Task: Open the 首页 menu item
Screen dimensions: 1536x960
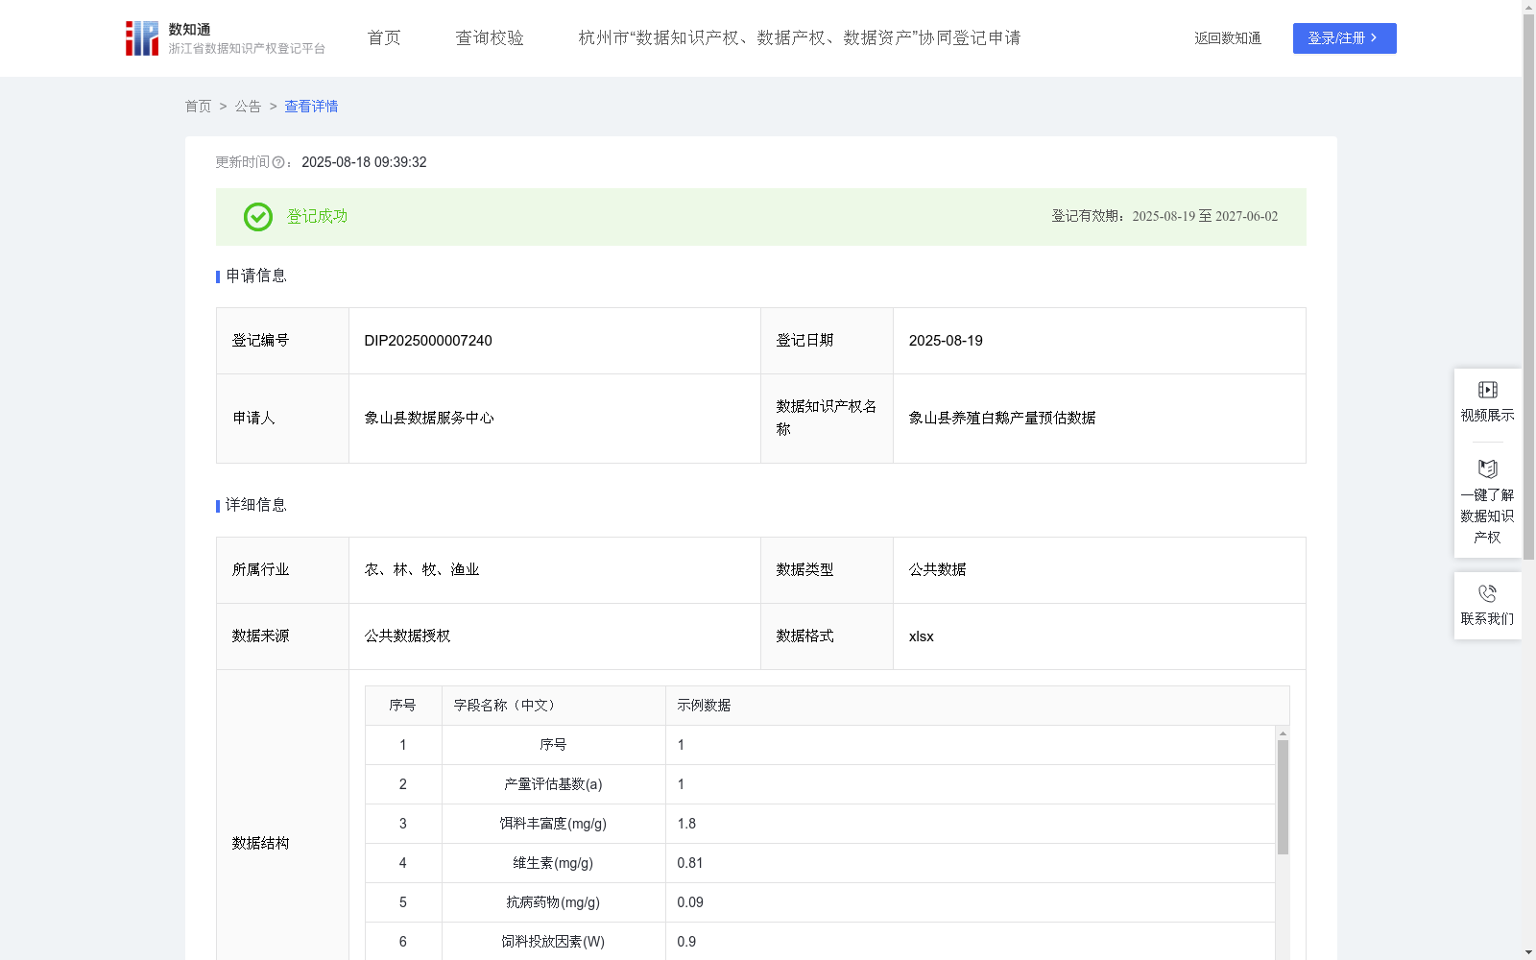Action: click(384, 38)
